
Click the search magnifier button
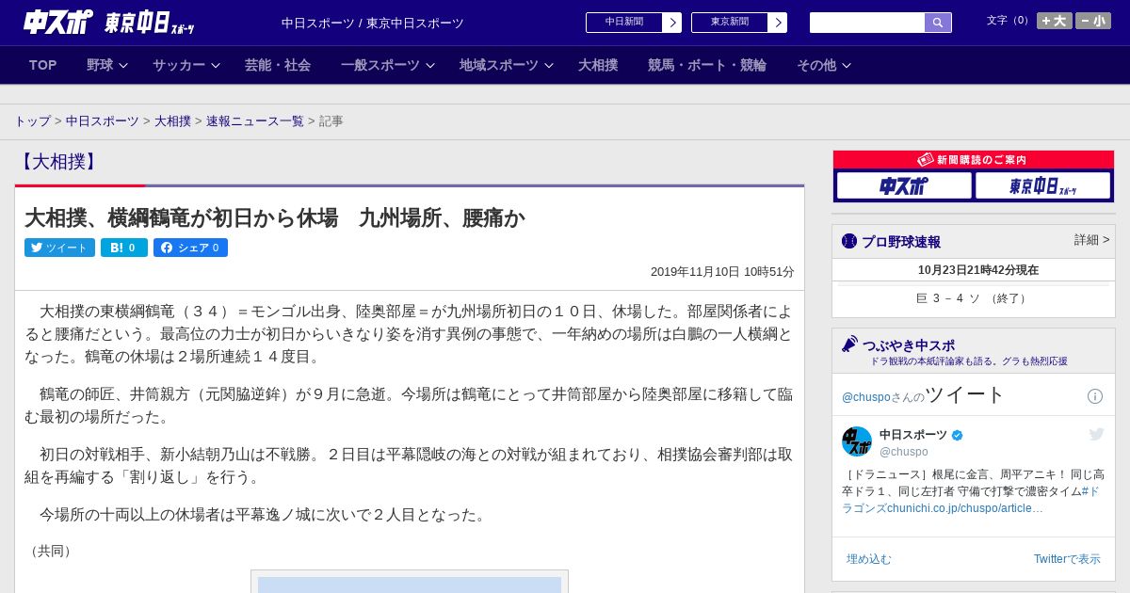pos(938,23)
